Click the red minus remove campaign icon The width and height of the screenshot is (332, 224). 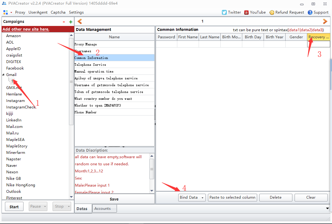64,22
